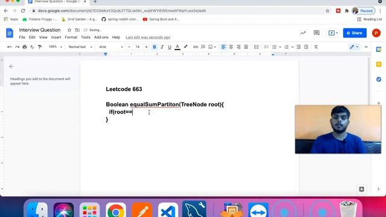Expand numbered list options arrow
Image resolution: width=386 pixels, height=217 pixels.
point(292,47)
